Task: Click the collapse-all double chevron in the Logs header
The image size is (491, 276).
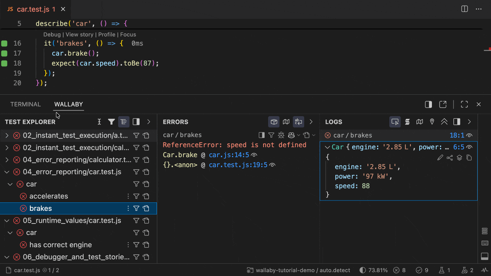Action: click(444, 122)
